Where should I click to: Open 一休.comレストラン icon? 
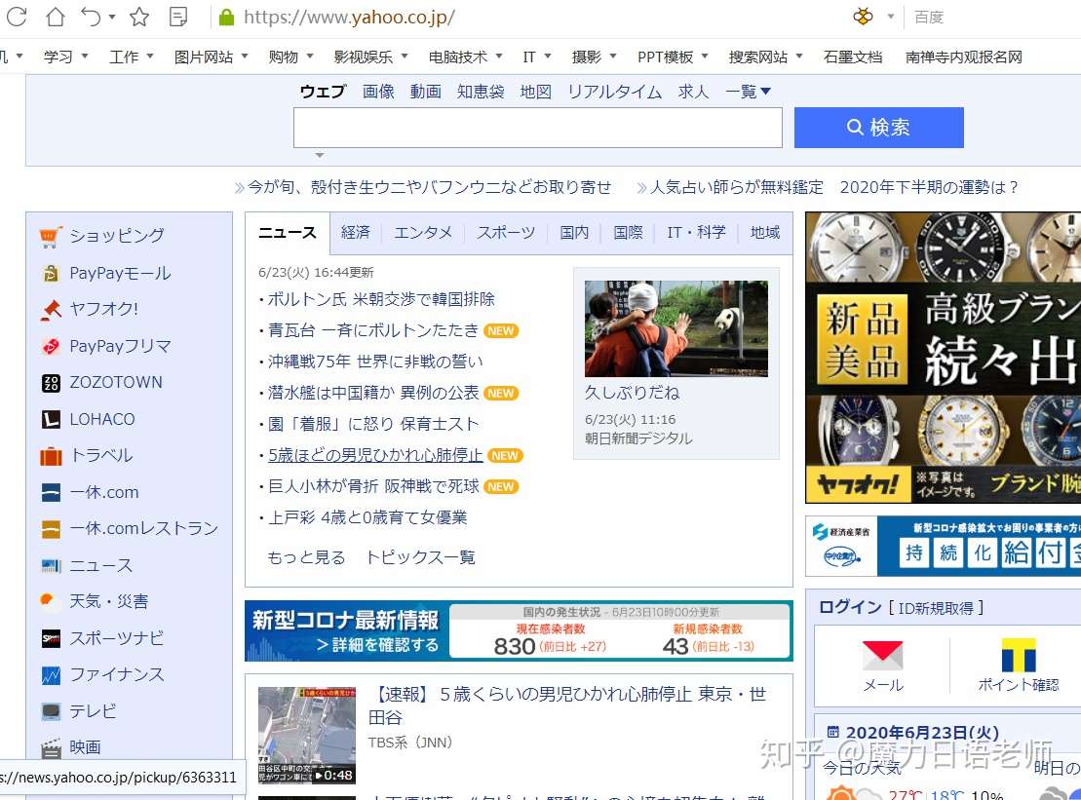click(51, 528)
